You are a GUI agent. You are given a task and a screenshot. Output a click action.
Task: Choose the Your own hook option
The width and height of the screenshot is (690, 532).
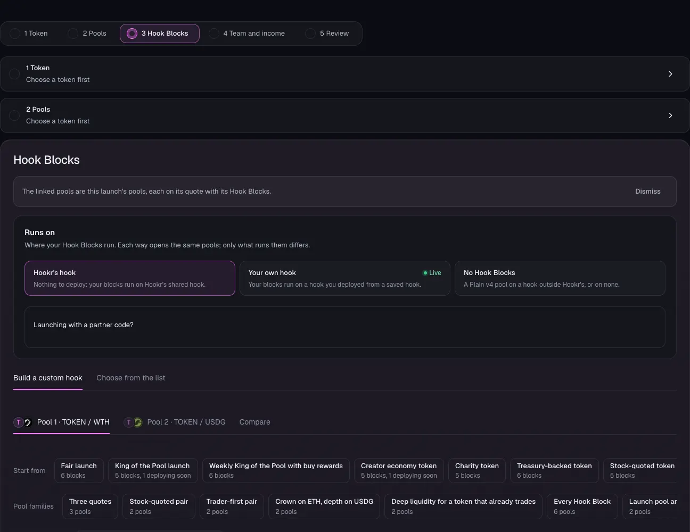coord(345,278)
